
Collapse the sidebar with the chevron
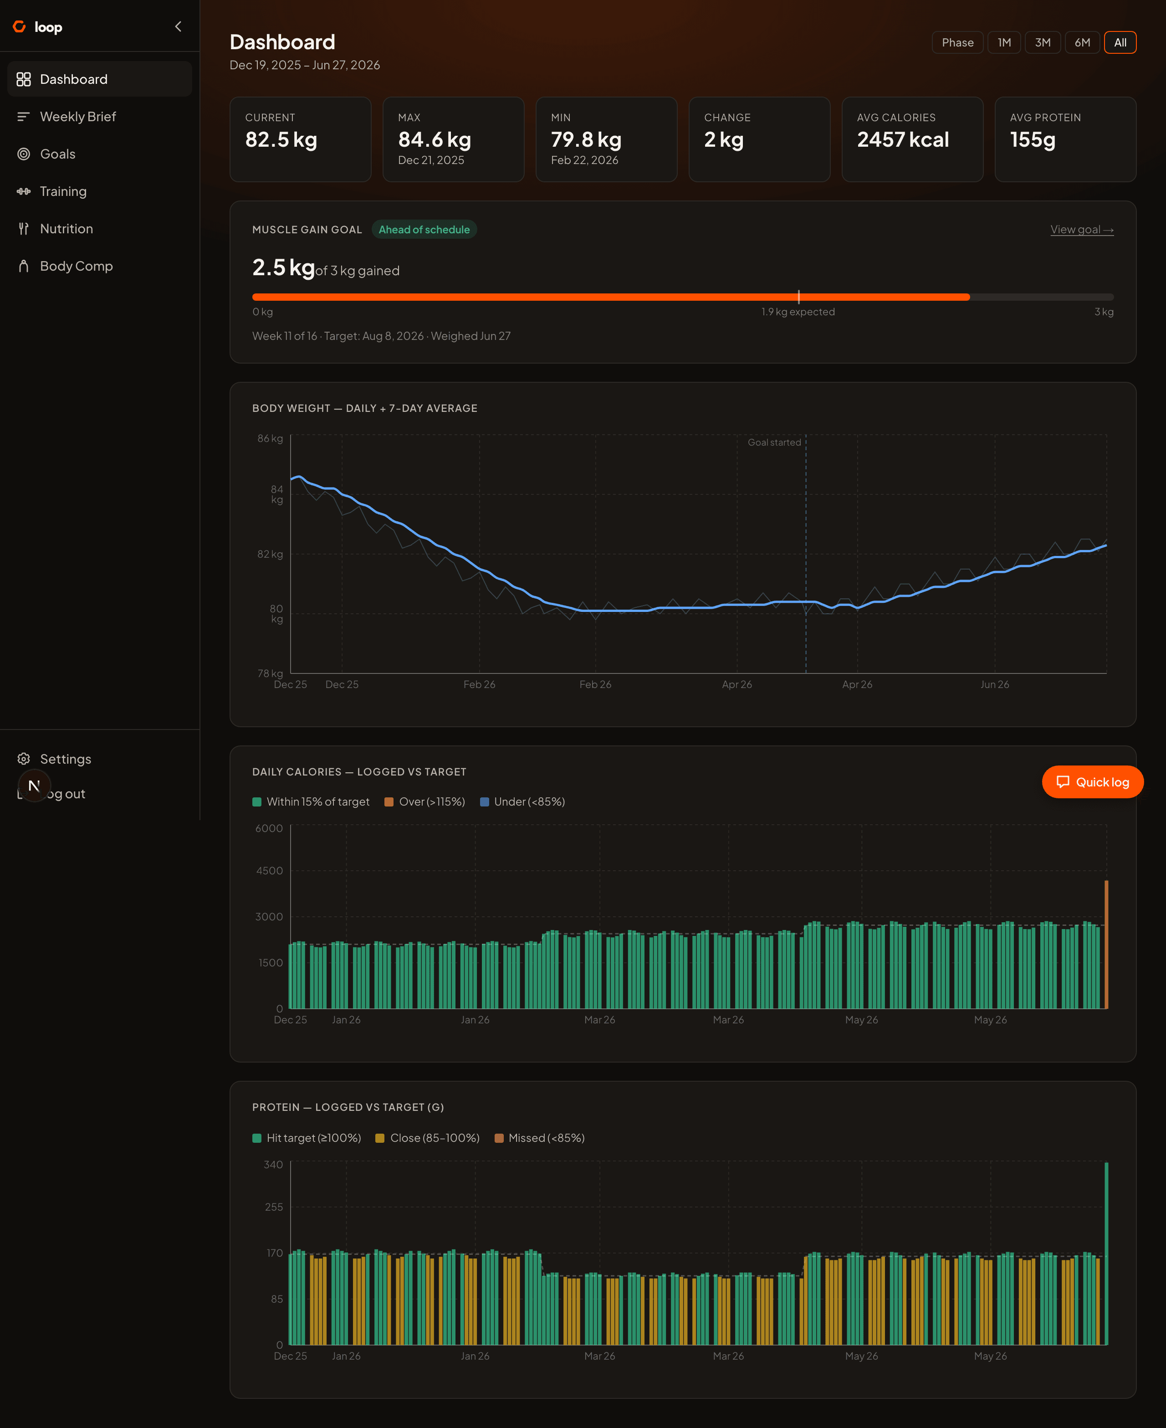pyautogui.click(x=178, y=26)
